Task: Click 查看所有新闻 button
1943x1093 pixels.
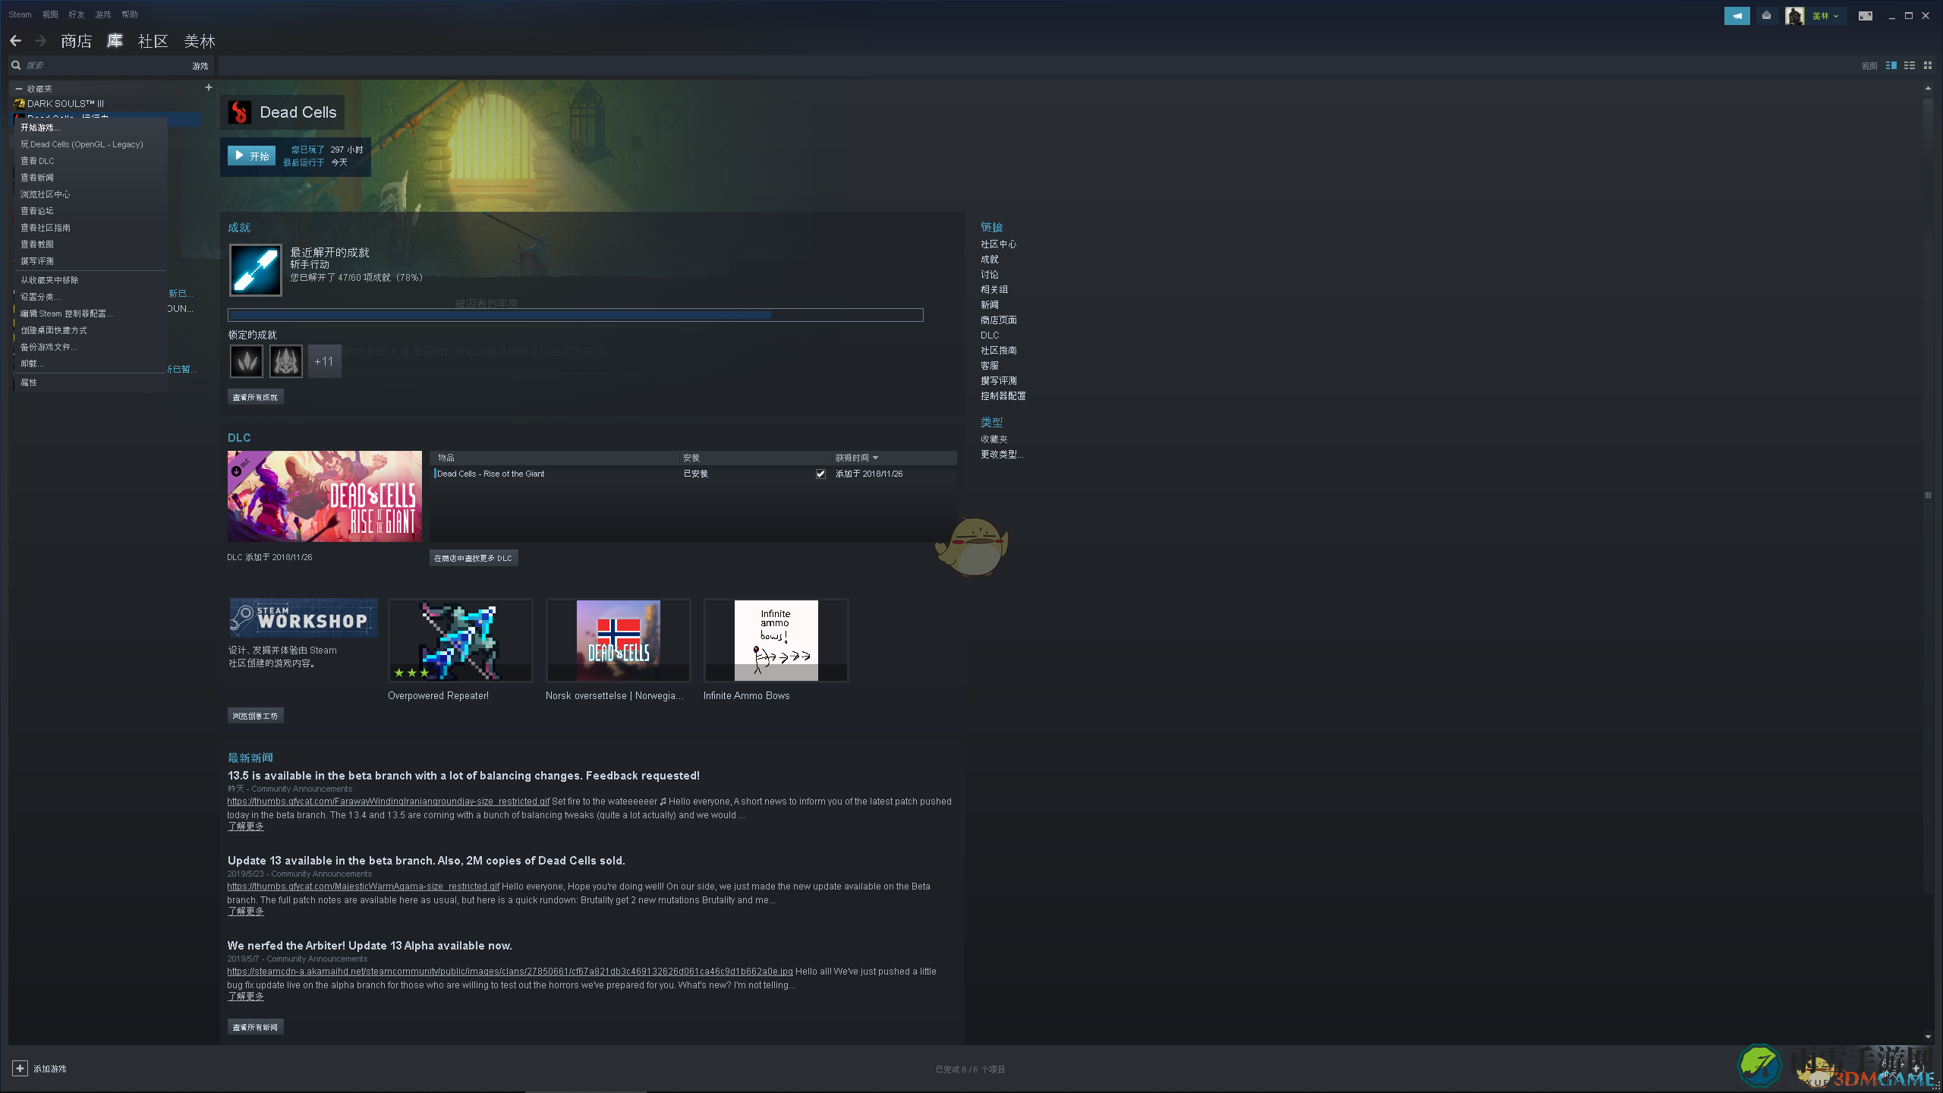Action: tap(255, 1027)
